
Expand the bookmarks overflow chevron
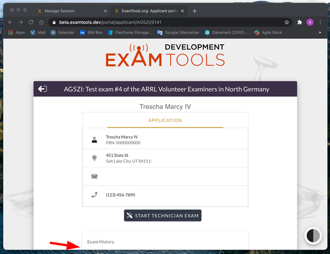click(321, 32)
